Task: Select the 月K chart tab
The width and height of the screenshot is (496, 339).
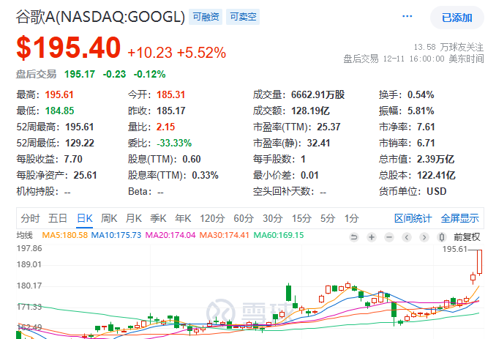Action: click(x=134, y=218)
